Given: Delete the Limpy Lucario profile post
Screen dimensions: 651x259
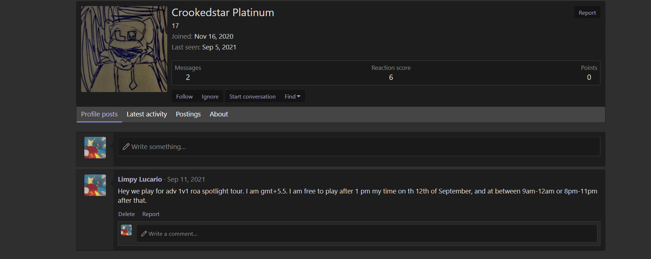Looking at the screenshot, I should 127,214.
